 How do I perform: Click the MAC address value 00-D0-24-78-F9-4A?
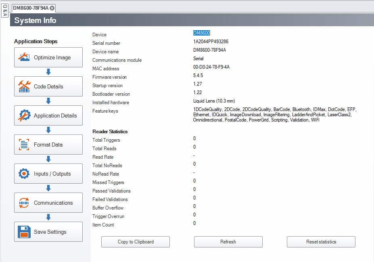pos(211,67)
